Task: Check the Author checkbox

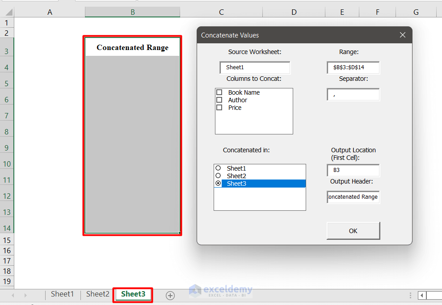Action: [219, 100]
